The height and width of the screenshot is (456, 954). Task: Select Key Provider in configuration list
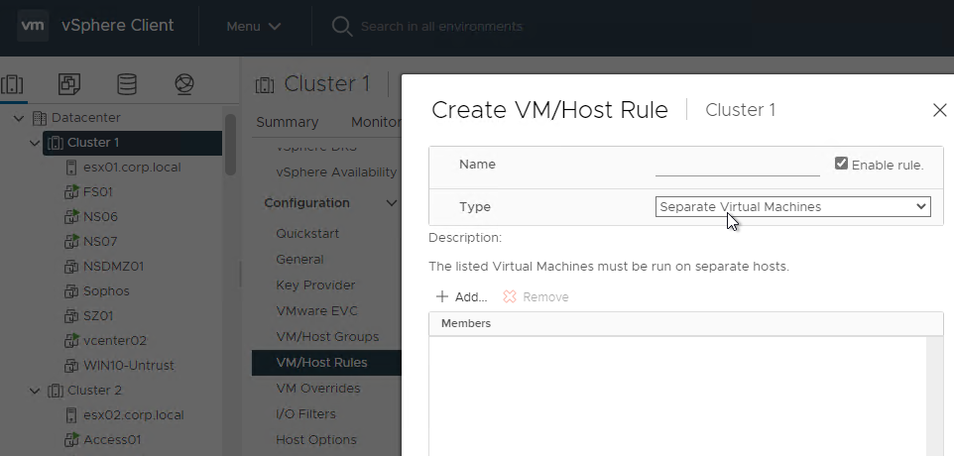(x=315, y=285)
